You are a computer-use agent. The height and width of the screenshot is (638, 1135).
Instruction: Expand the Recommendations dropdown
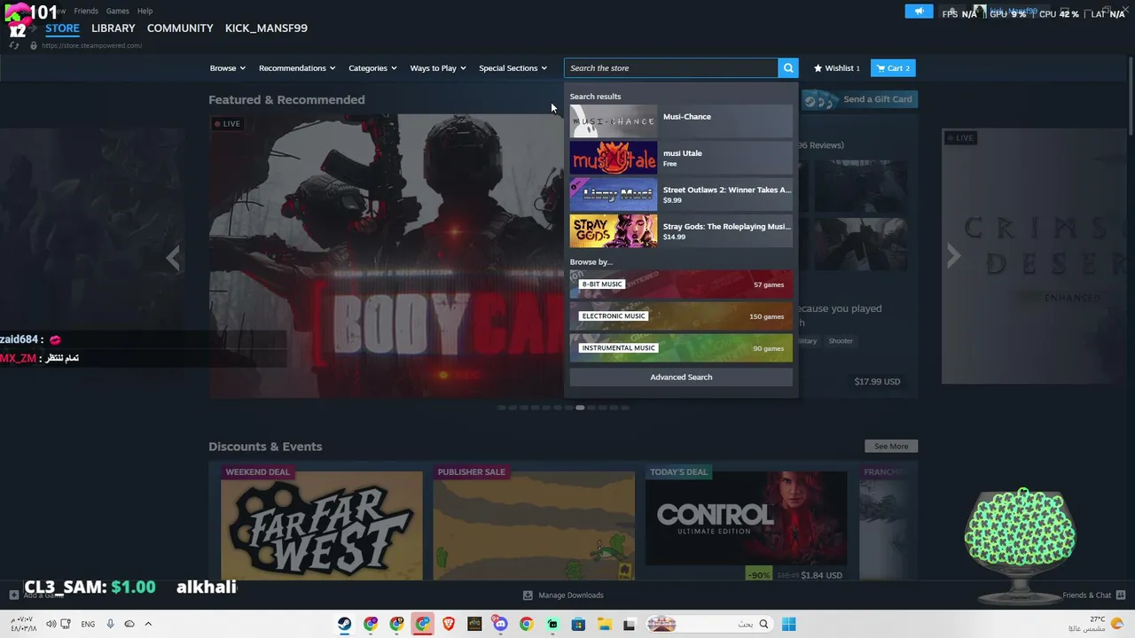(297, 68)
